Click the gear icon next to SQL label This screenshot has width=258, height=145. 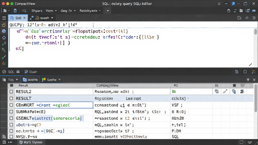[x=4, y=72]
